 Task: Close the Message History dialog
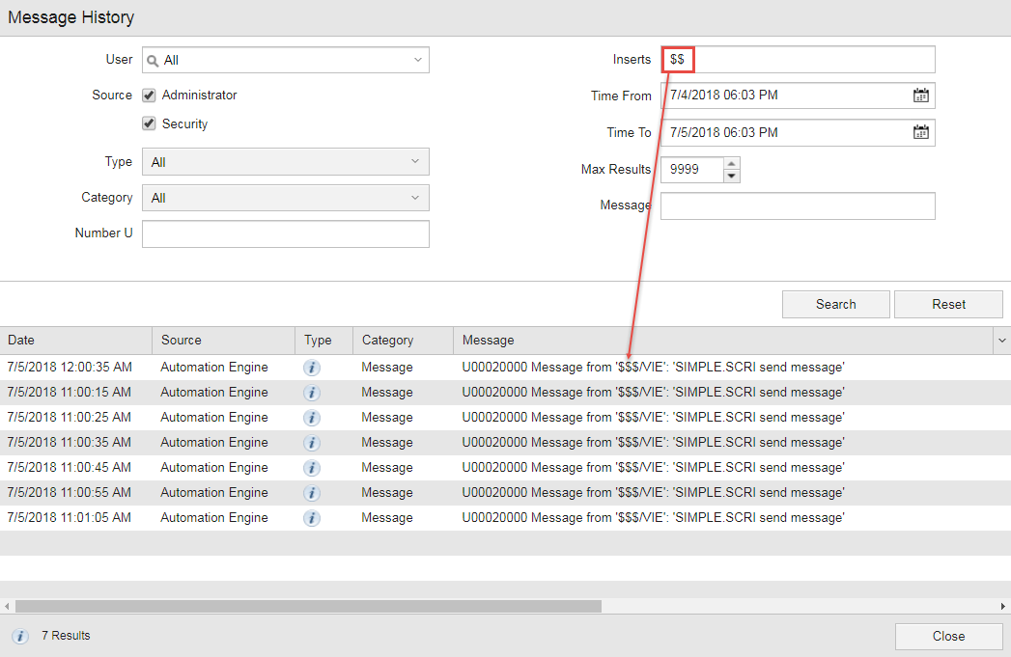pyautogui.click(x=948, y=636)
